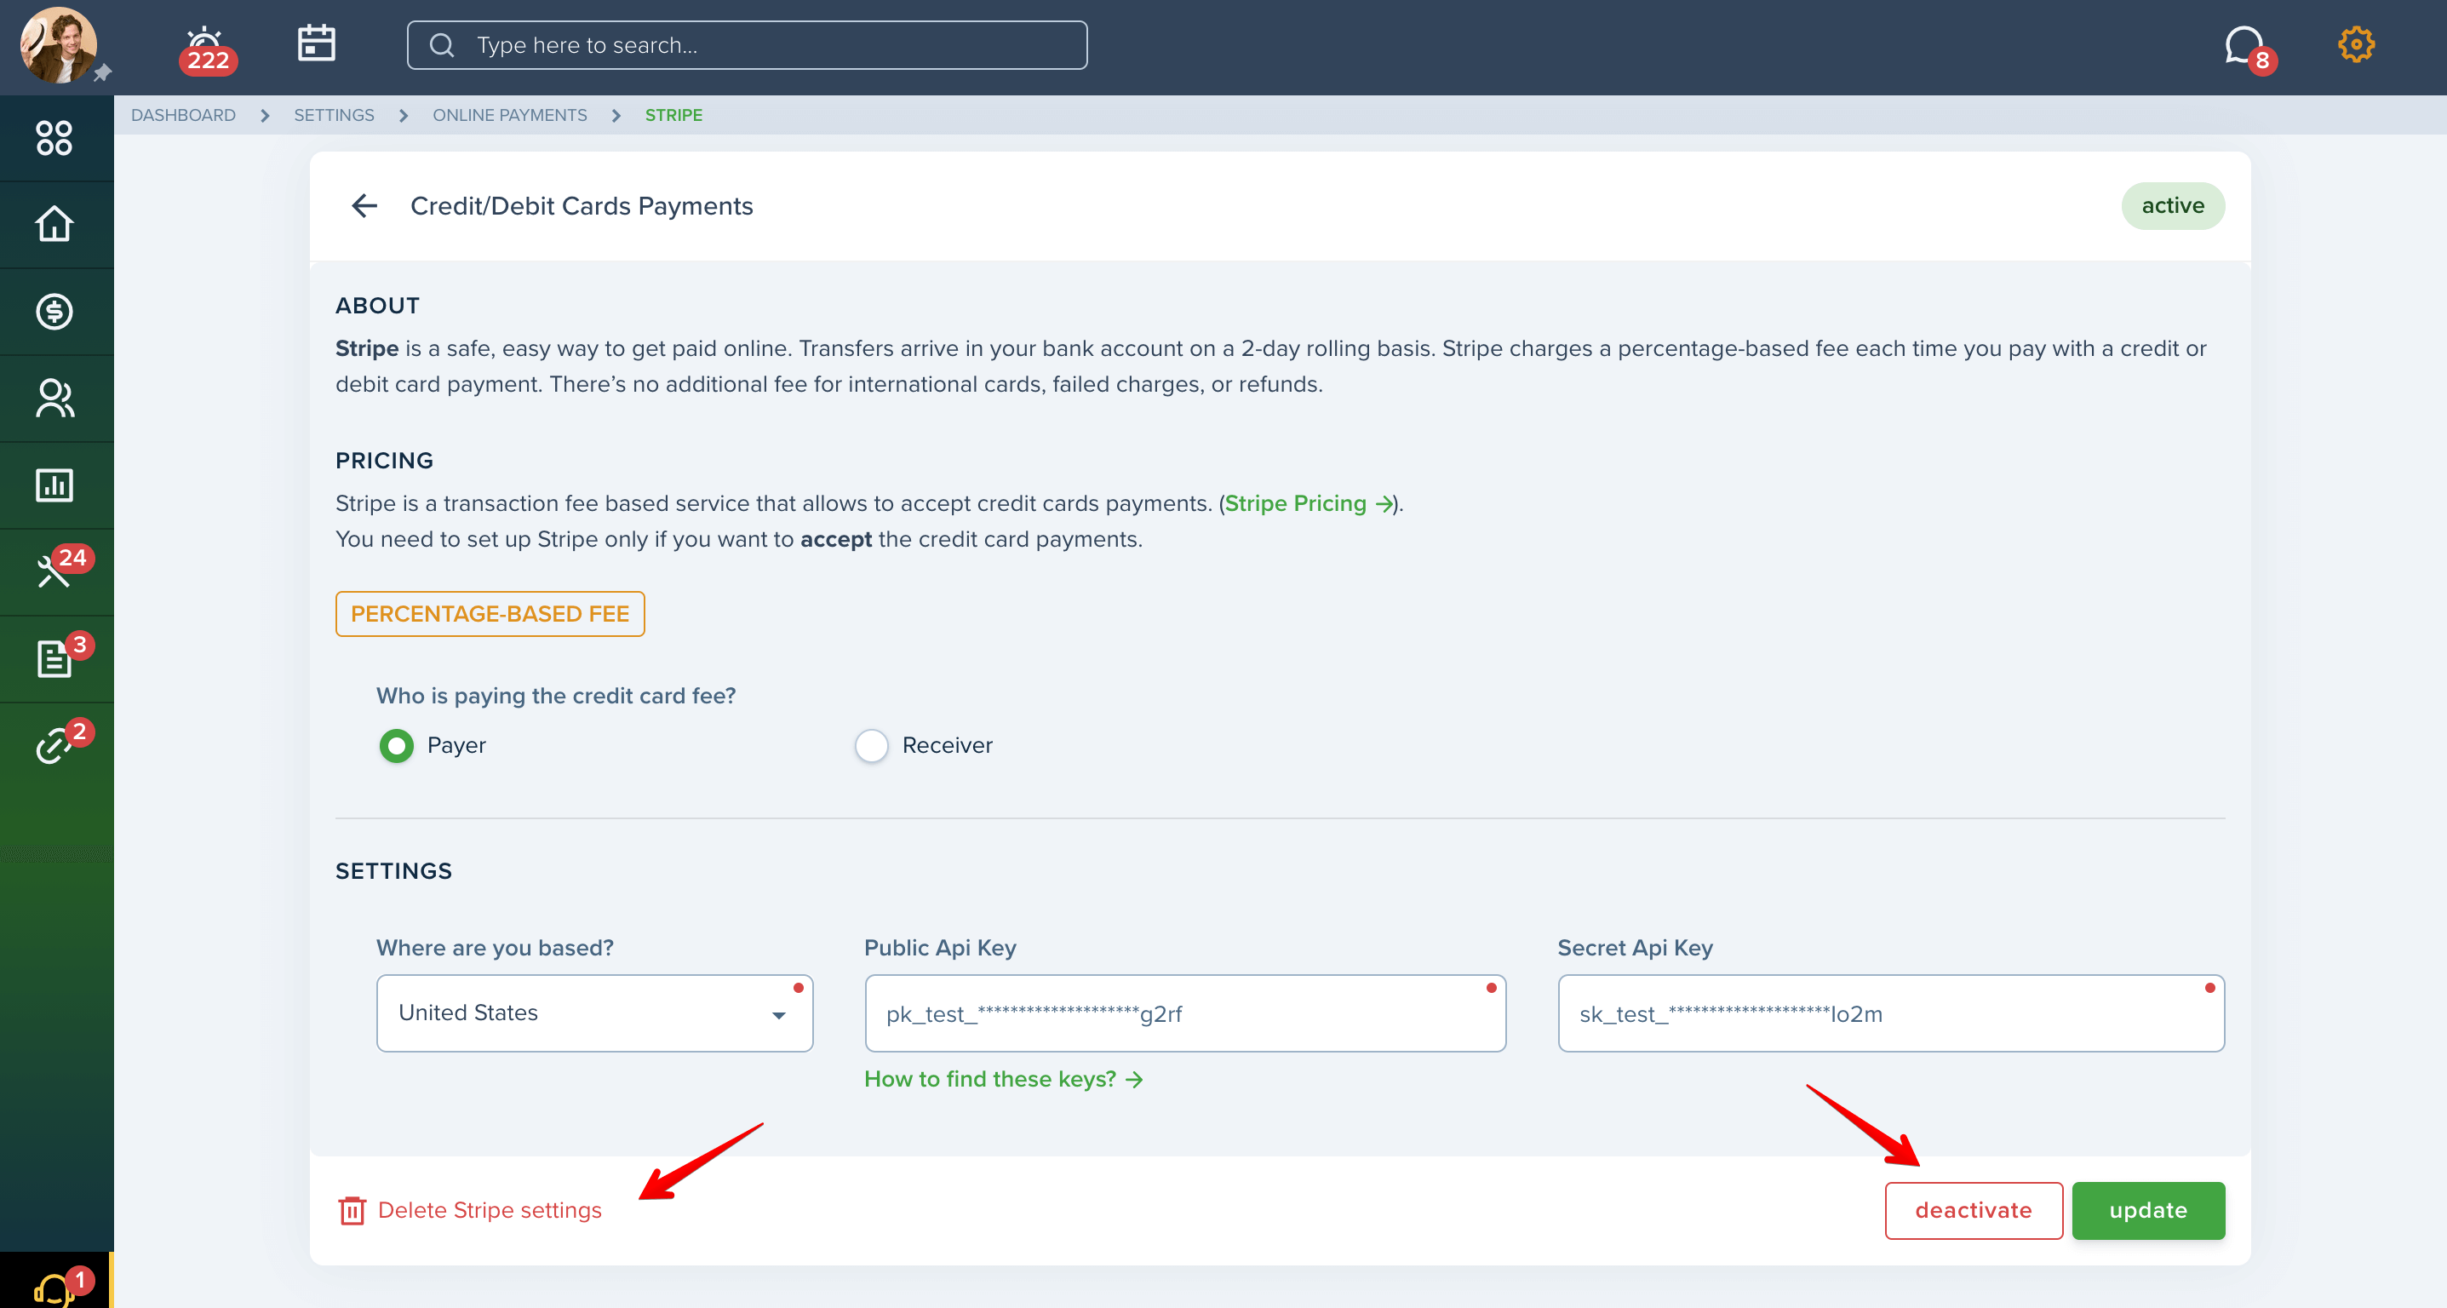Click the STRIPE breadcrumb
The height and width of the screenshot is (1308, 2447).
click(673, 115)
